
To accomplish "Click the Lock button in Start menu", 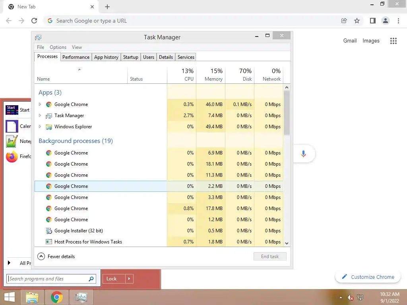I will tap(114, 279).
